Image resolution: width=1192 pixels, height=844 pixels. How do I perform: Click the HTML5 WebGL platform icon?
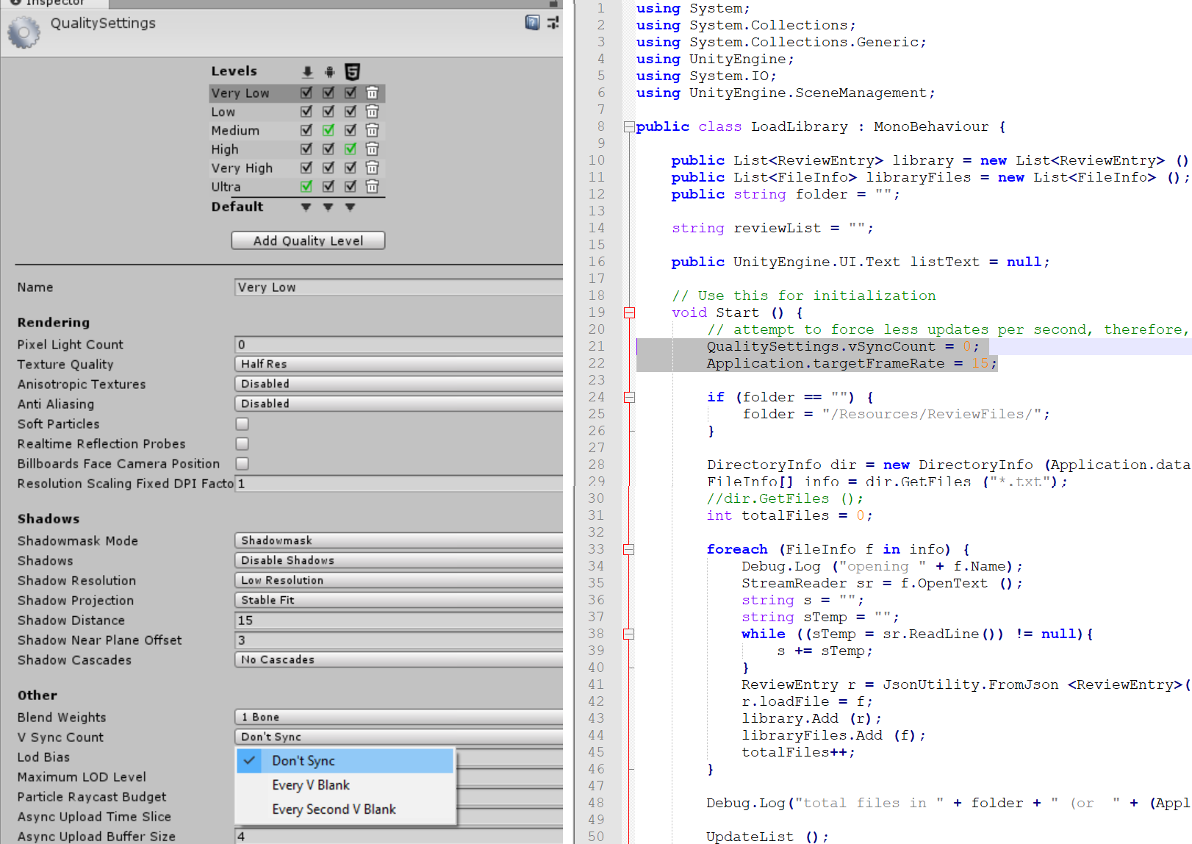[x=352, y=72]
